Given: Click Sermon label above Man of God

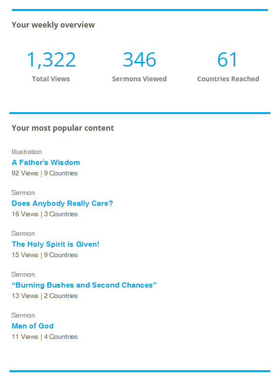Looking at the screenshot, I should coord(23,315).
